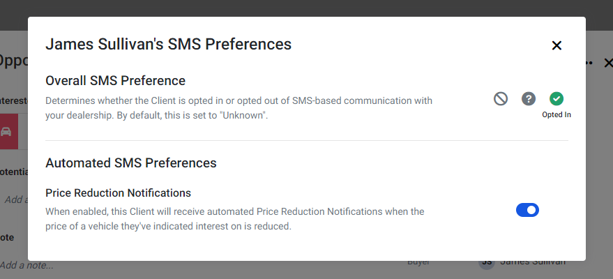Click the Overall SMS Preference heading
This screenshot has height=279, width=613.
click(115, 80)
